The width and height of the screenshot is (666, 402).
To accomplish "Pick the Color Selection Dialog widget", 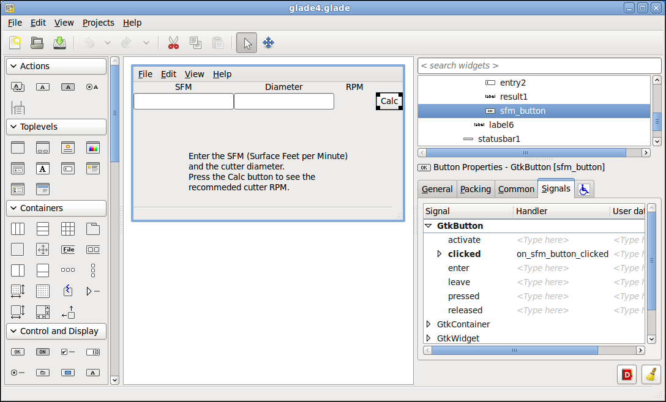I will point(93,147).
